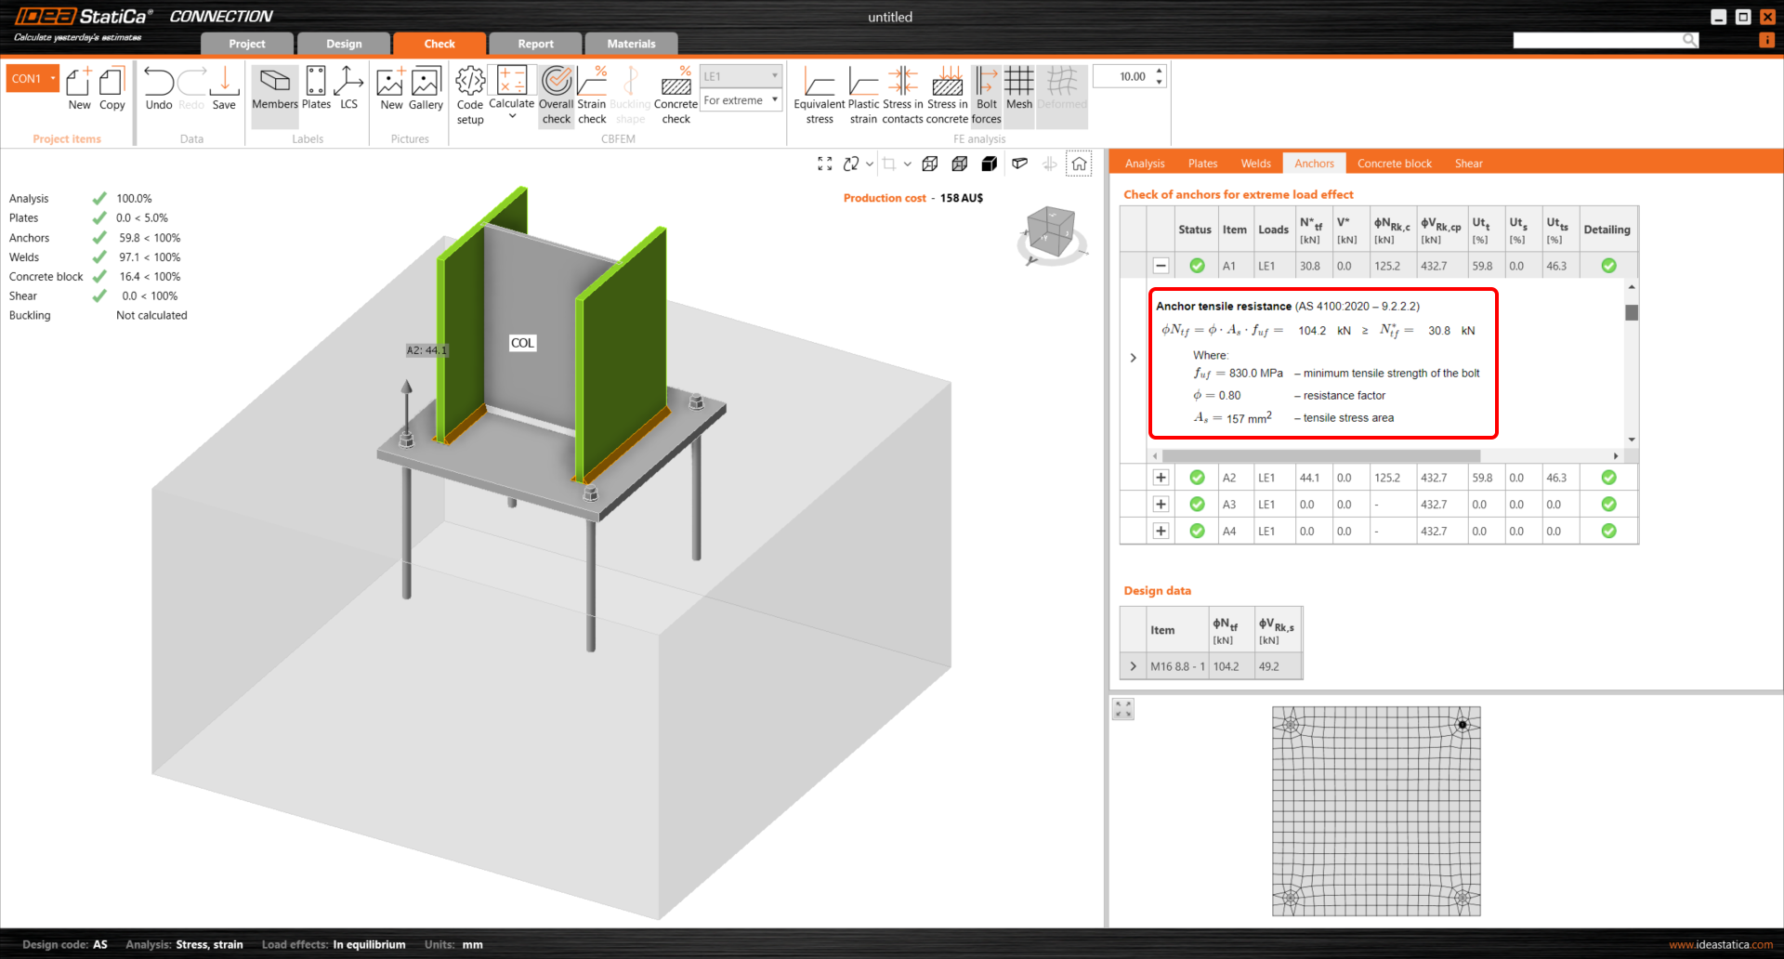Toggle Bolt forces display
Viewport: 1784px width, 959px height.
pos(986,94)
